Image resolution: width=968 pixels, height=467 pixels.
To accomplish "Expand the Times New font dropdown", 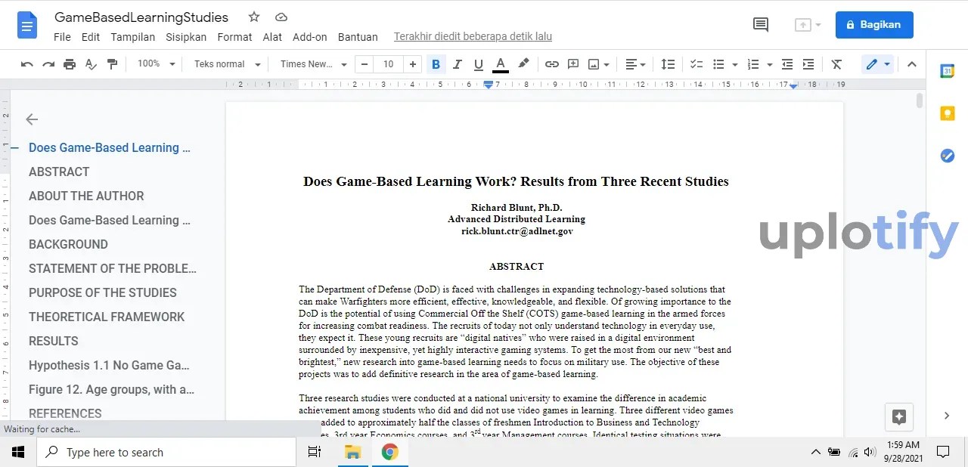I will (313, 64).
